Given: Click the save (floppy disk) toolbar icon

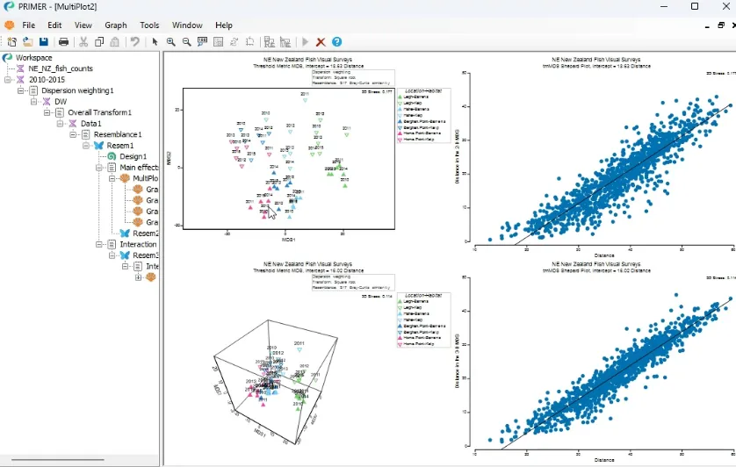Looking at the screenshot, I should (44, 42).
